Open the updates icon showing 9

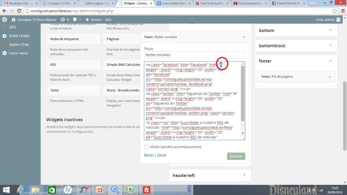[x=63, y=20]
